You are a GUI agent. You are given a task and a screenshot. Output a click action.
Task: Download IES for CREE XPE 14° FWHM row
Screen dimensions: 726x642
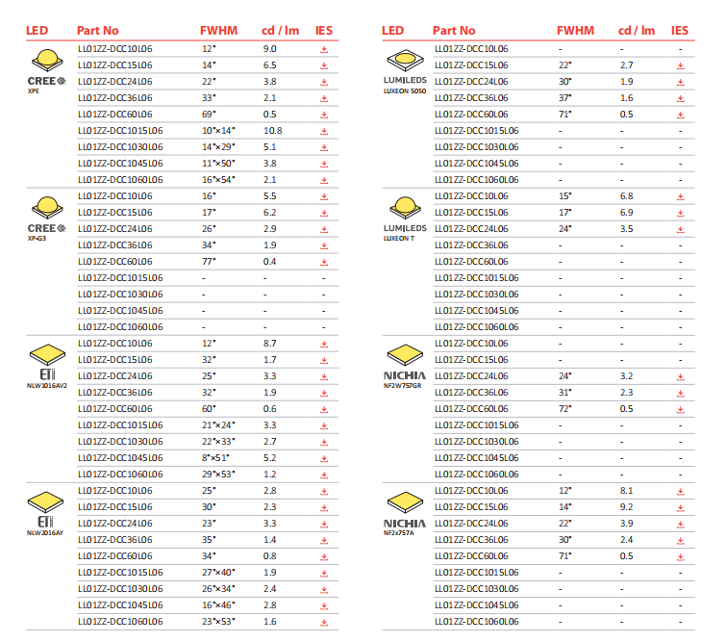click(x=324, y=65)
